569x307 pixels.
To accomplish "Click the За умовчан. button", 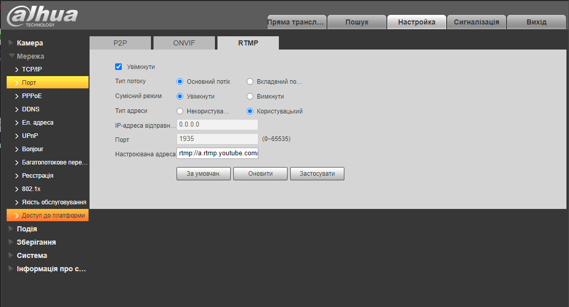I will click(203, 174).
